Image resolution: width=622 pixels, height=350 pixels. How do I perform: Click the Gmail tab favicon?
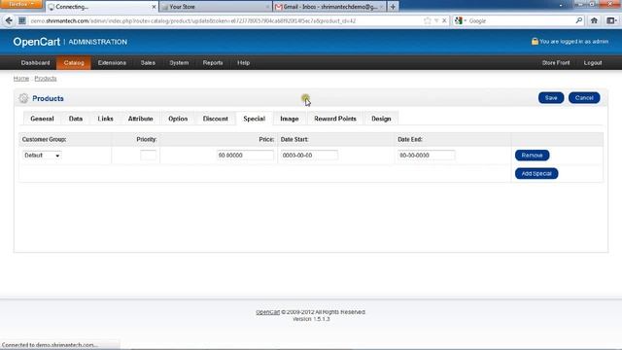coord(279,7)
